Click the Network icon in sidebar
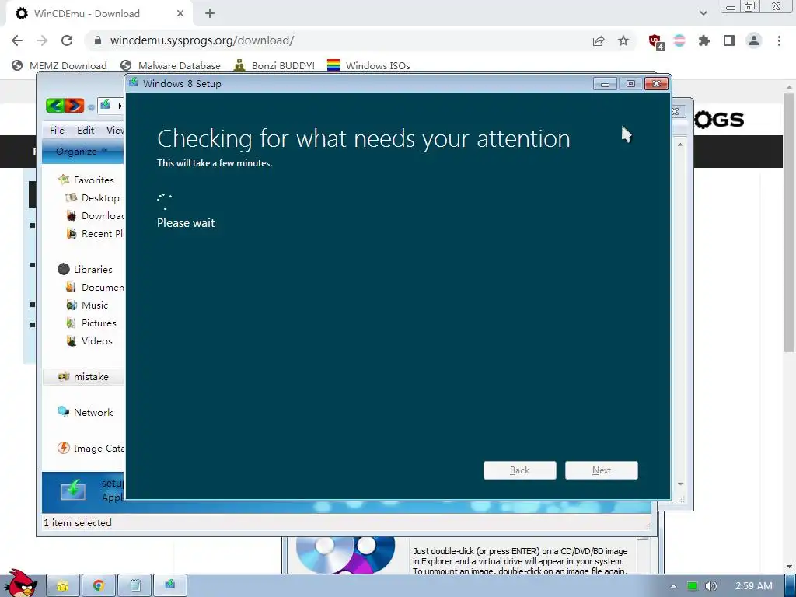This screenshot has width=796, height=597. pos(64,412)
